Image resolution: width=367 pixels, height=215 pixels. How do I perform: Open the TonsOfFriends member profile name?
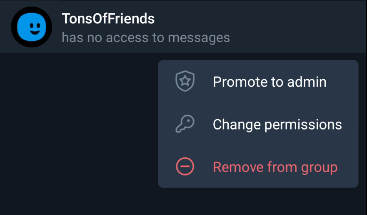(108, 19)
